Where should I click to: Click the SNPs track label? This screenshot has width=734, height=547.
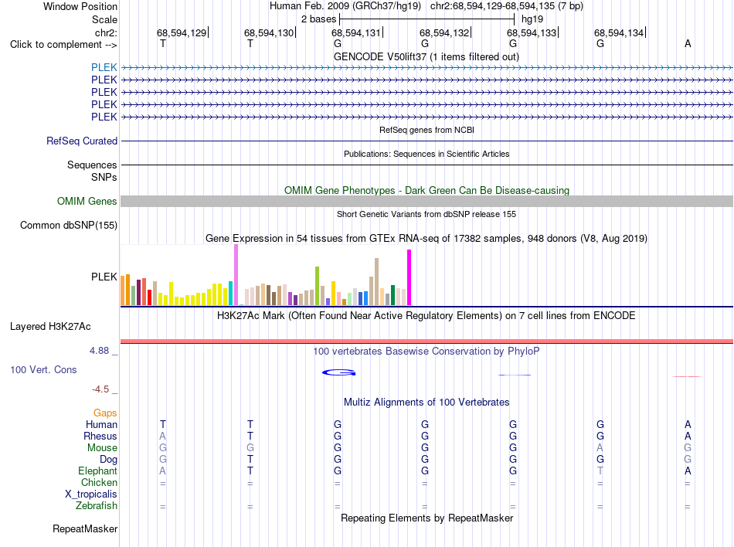click(104, 178)
